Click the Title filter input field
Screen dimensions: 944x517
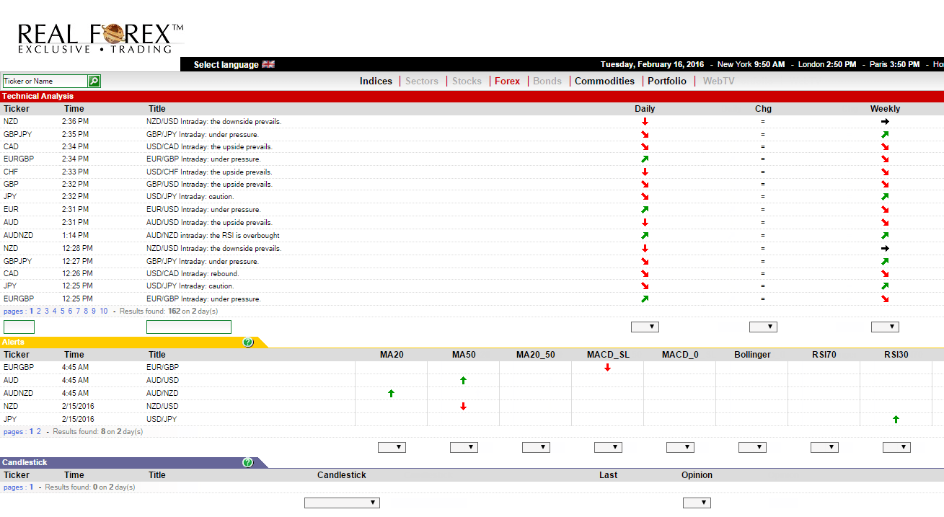pos(188,327)
